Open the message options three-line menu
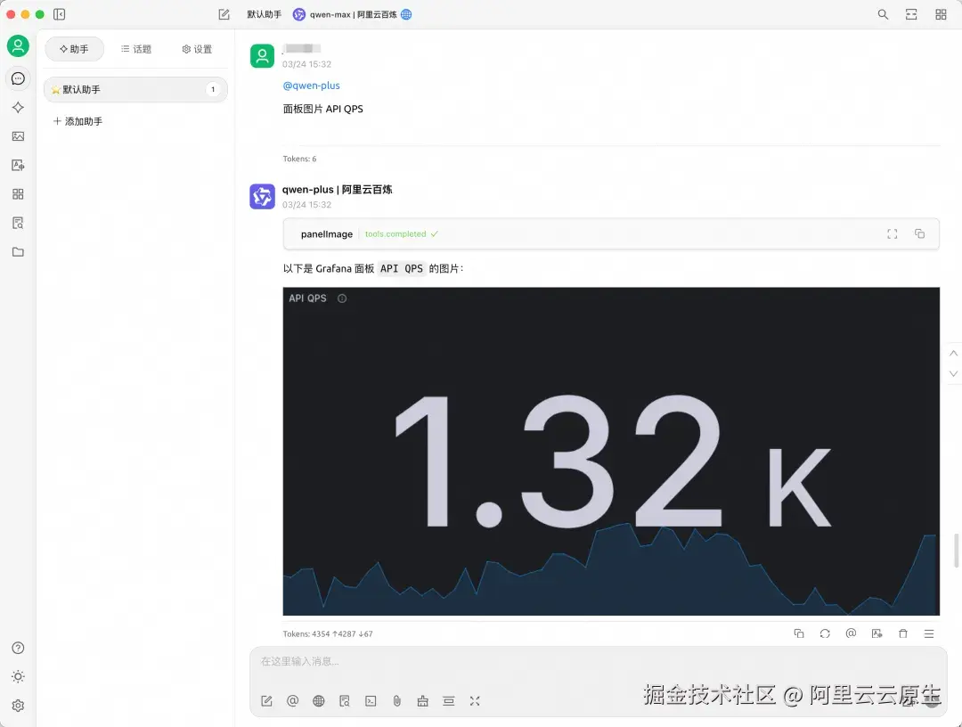The height and width of the screenshot is (727, 962). click(929, 633)
